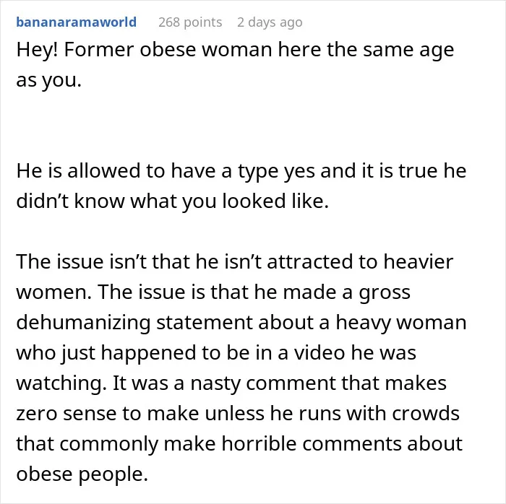506x504 pixels.
Task: Click the 'as you.' line of text
Action: click(48, 81)
